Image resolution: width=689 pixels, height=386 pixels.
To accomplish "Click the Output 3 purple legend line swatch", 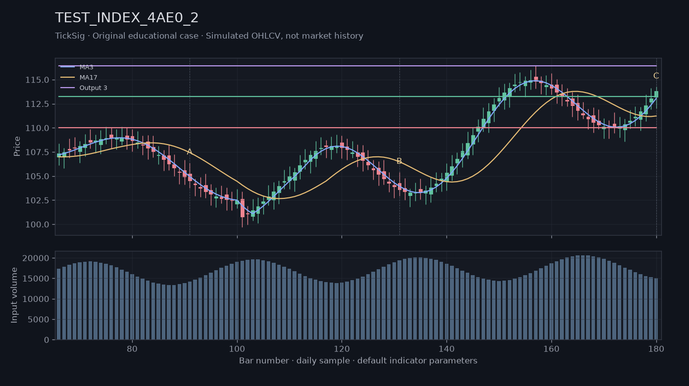I will pos(67,88).
